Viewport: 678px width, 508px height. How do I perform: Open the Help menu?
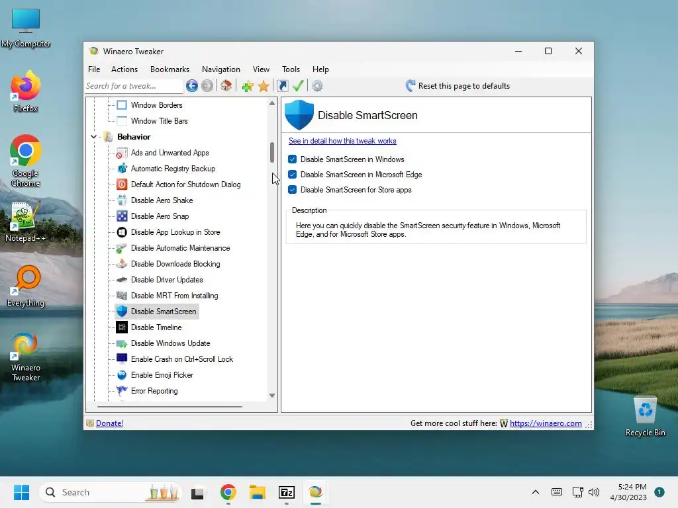tap(321, 69)
